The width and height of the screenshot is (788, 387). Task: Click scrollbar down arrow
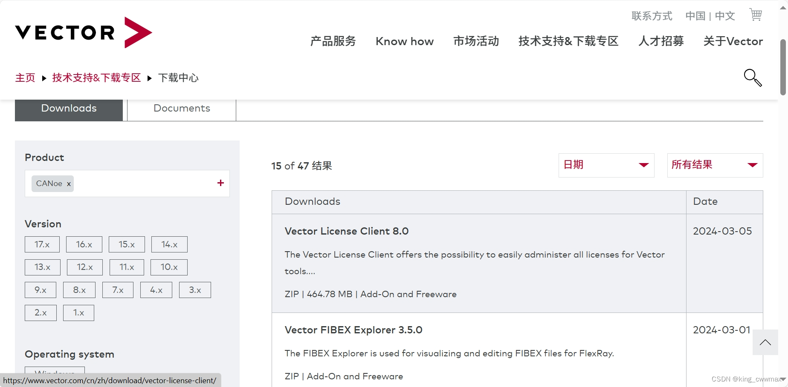tap(783, 379)
